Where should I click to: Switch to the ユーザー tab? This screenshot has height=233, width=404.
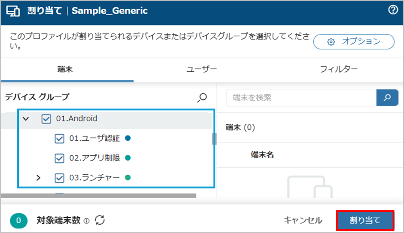tap(202, 69)
